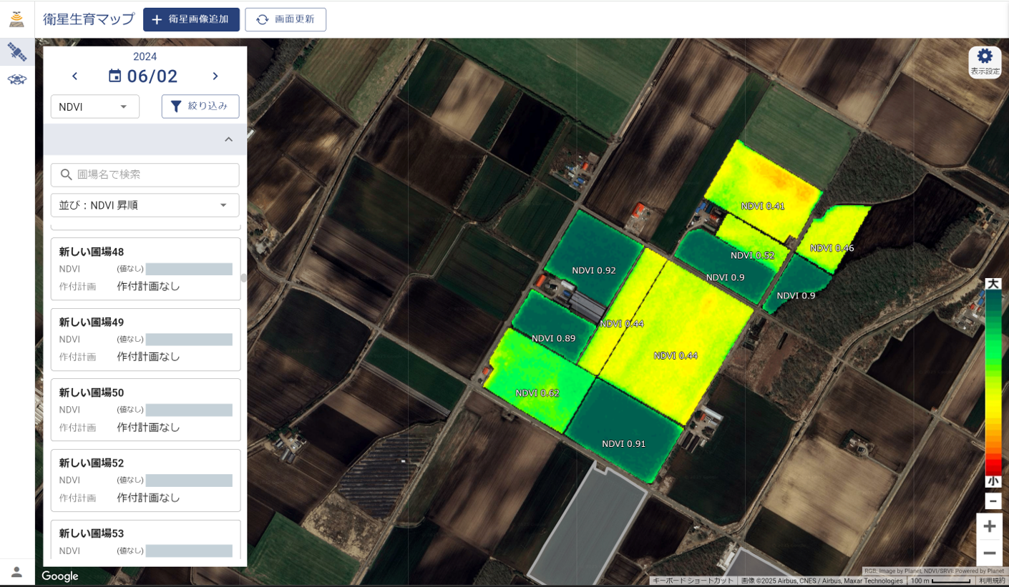Go to previous date with left arrow
Viewport: 1009px width, 587px height.
[x=75, y=77]
